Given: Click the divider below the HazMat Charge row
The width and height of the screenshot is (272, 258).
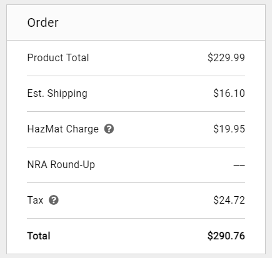Looking at the screenshot, I should point(136,147).
